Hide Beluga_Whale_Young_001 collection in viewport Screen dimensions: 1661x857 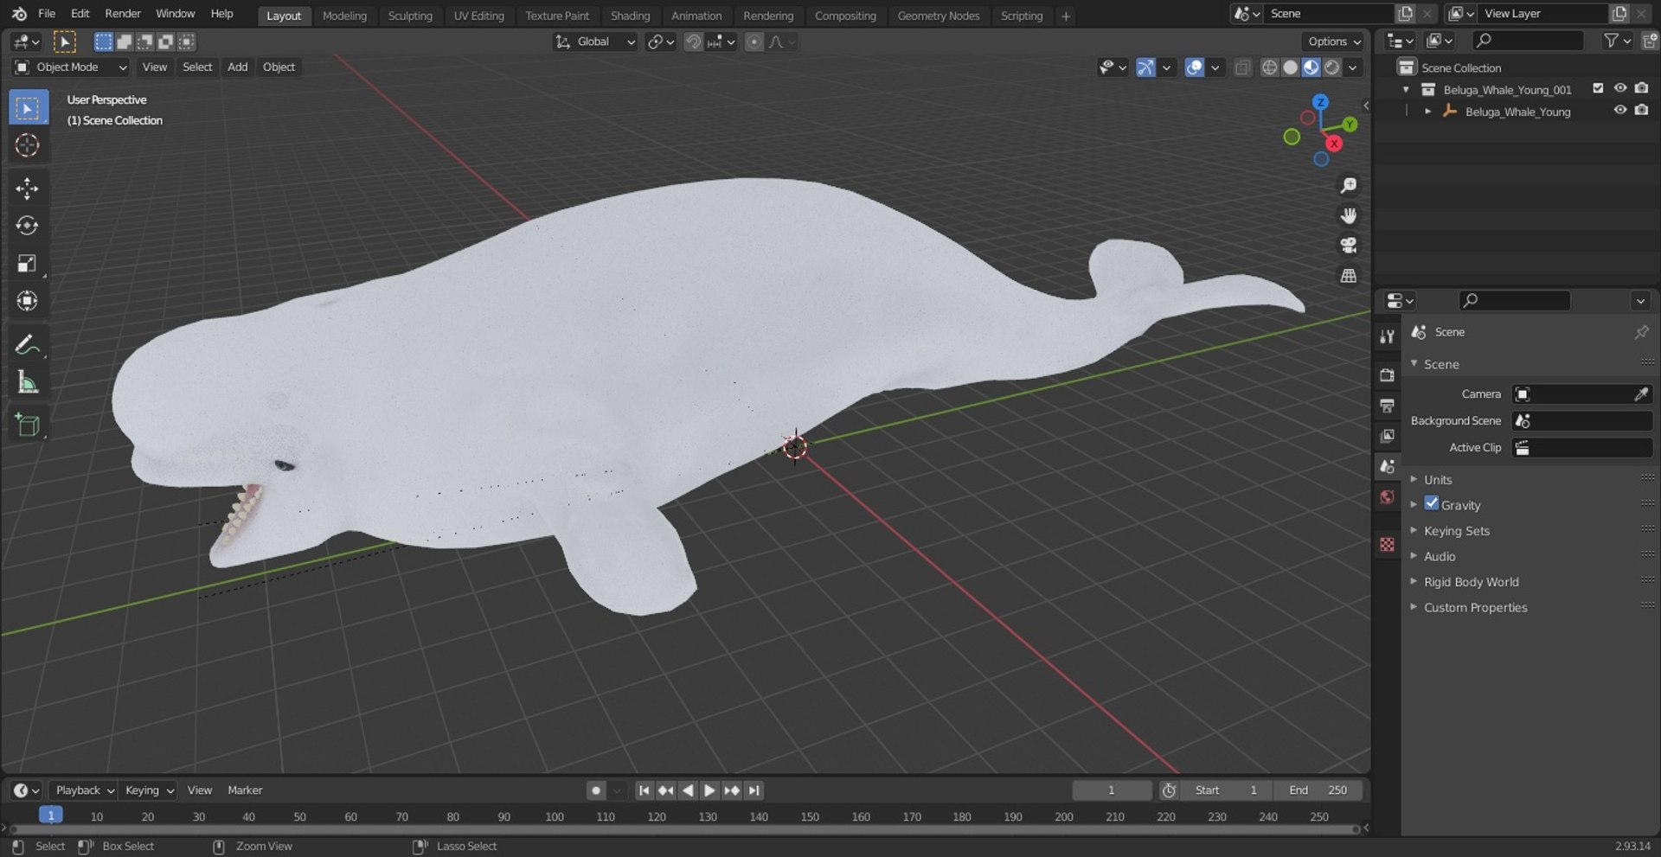pos(1619,88)
